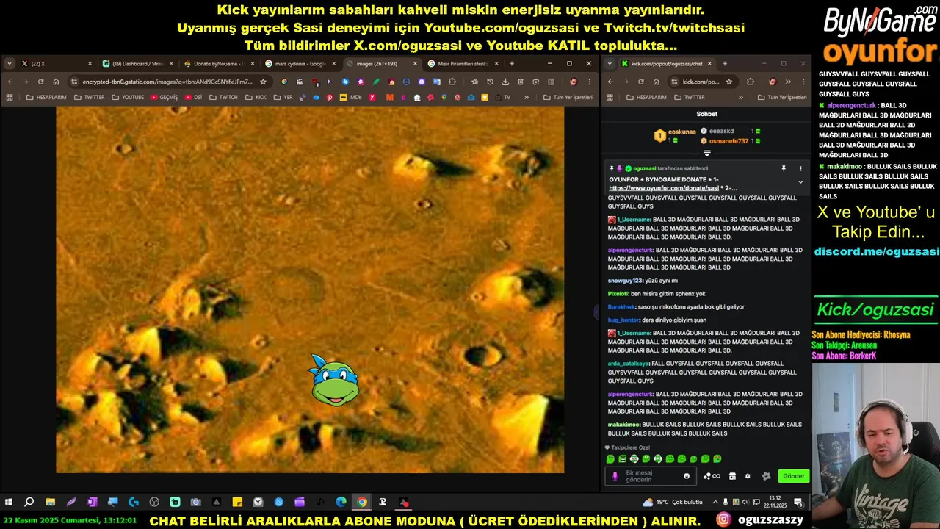Click the Gönder send button

click(793, 476)
